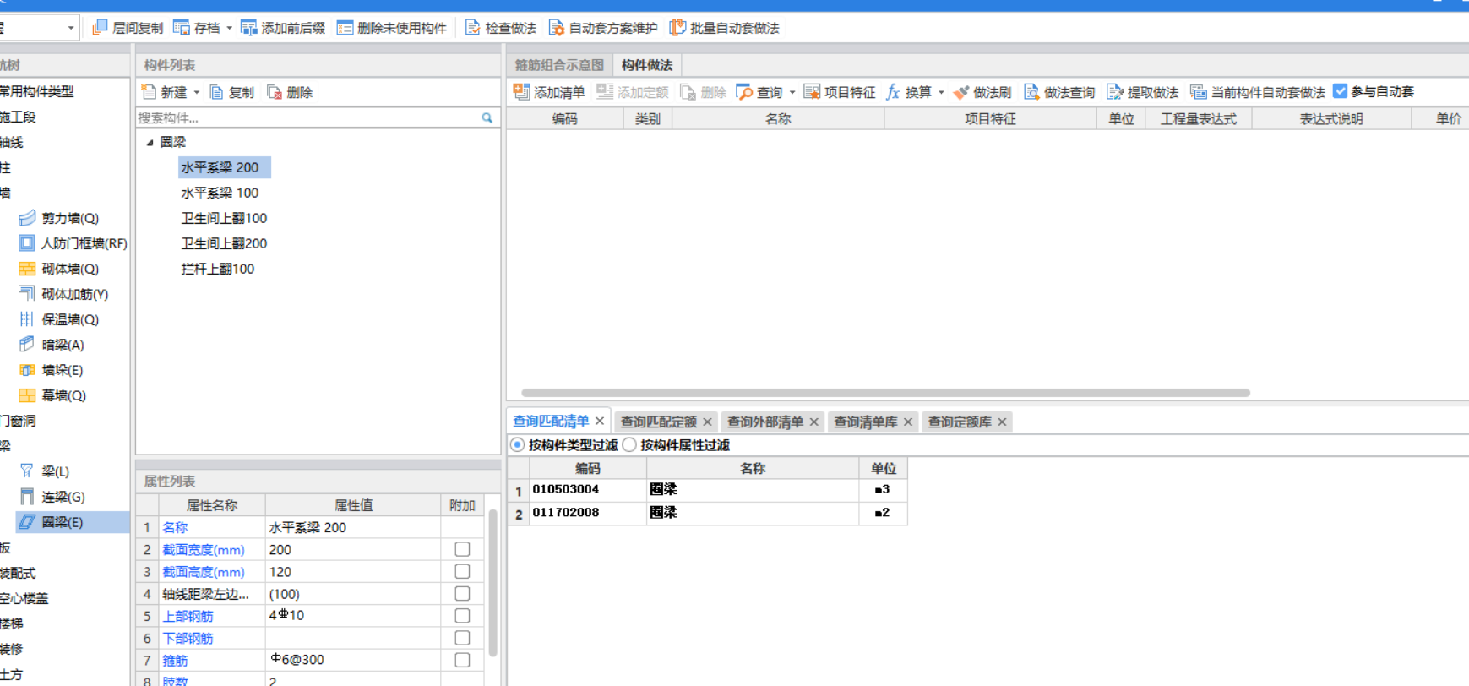Open 自动套方案维护 icon
1469x686 pixels.
point(557,28)
